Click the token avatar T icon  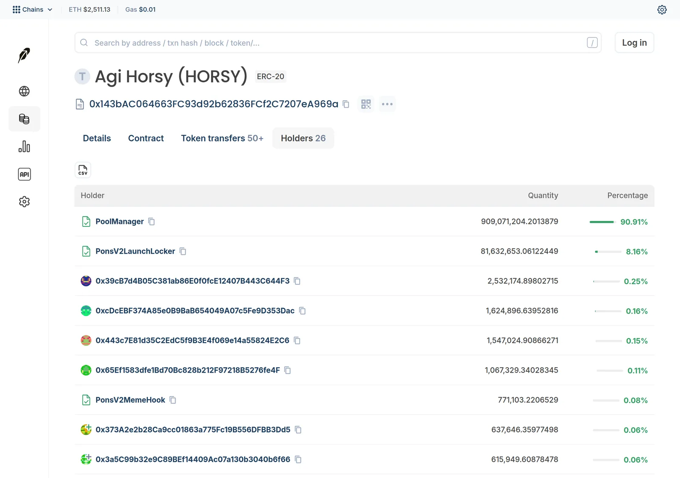(x=82, y=76)
